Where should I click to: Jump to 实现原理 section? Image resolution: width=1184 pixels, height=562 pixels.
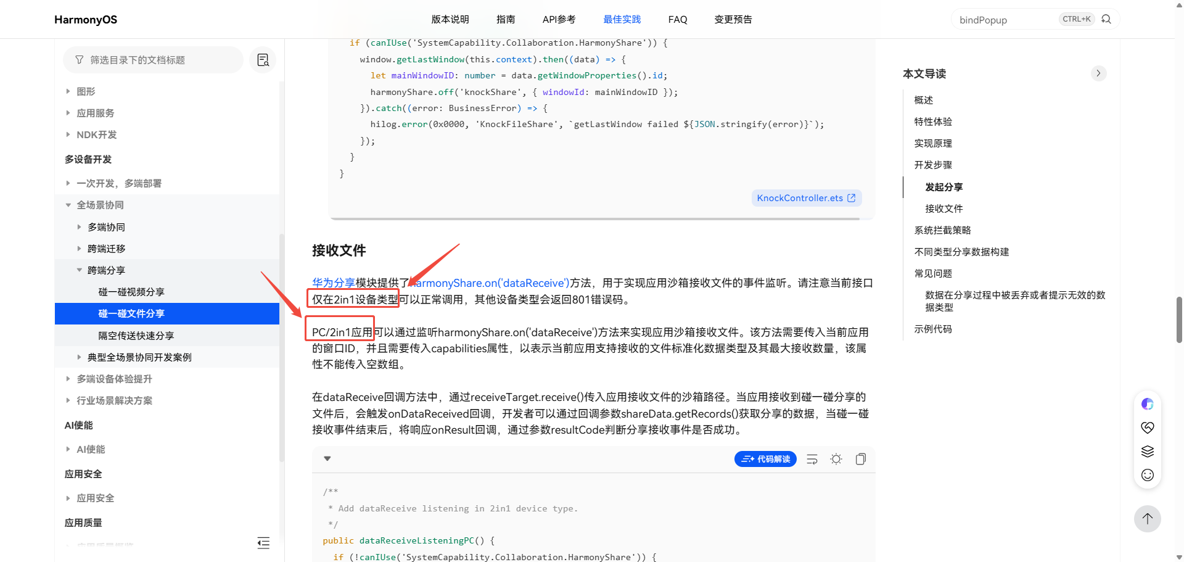[x=933, y=143]
